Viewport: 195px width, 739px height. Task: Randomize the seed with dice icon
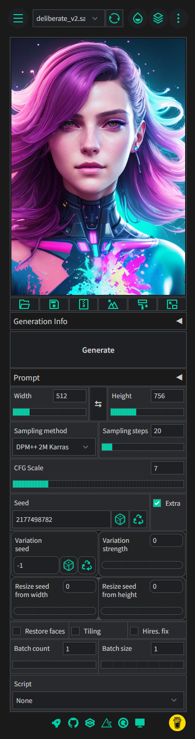point(120,519)
